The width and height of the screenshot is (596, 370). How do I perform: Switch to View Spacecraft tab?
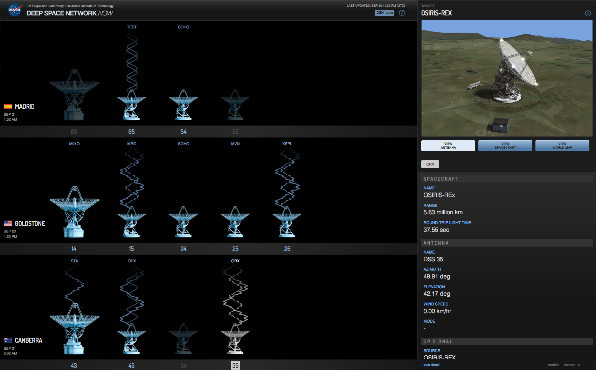(505, 146)
